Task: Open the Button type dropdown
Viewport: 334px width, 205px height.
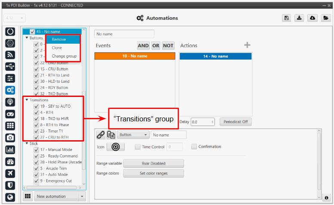Action: (133, 135)
